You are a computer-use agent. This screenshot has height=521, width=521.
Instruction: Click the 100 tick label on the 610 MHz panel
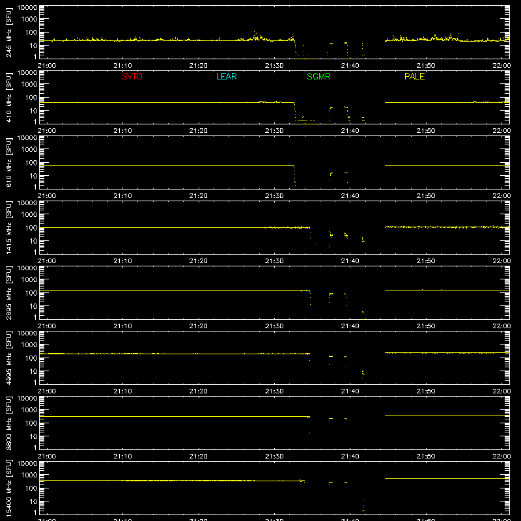click(x=31, y=162)
